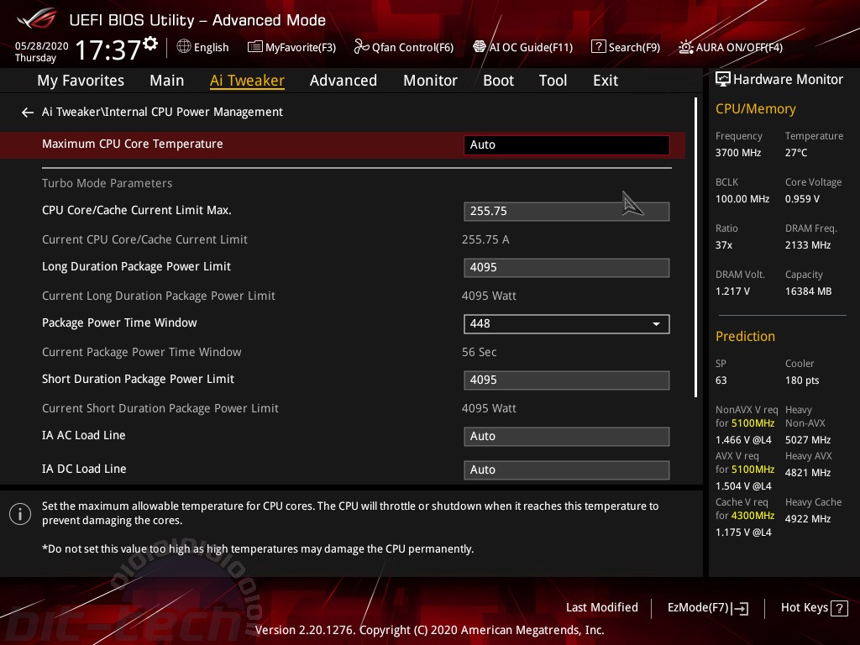Click the Hardware Monitor screen icon
860x645 pixels.
coord(723,79)
